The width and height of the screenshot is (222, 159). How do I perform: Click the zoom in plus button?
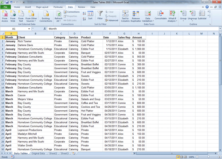(x=219, y=157)
